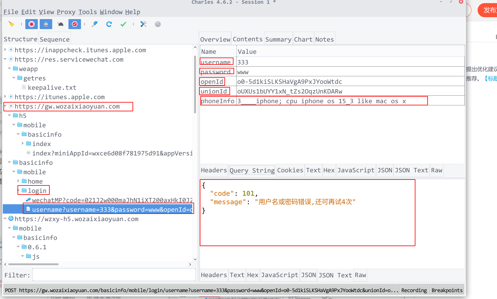The width and height of the screenshot is (497, 299).
Task: Open the Tools wrench icon
Action: coord(143,24)
